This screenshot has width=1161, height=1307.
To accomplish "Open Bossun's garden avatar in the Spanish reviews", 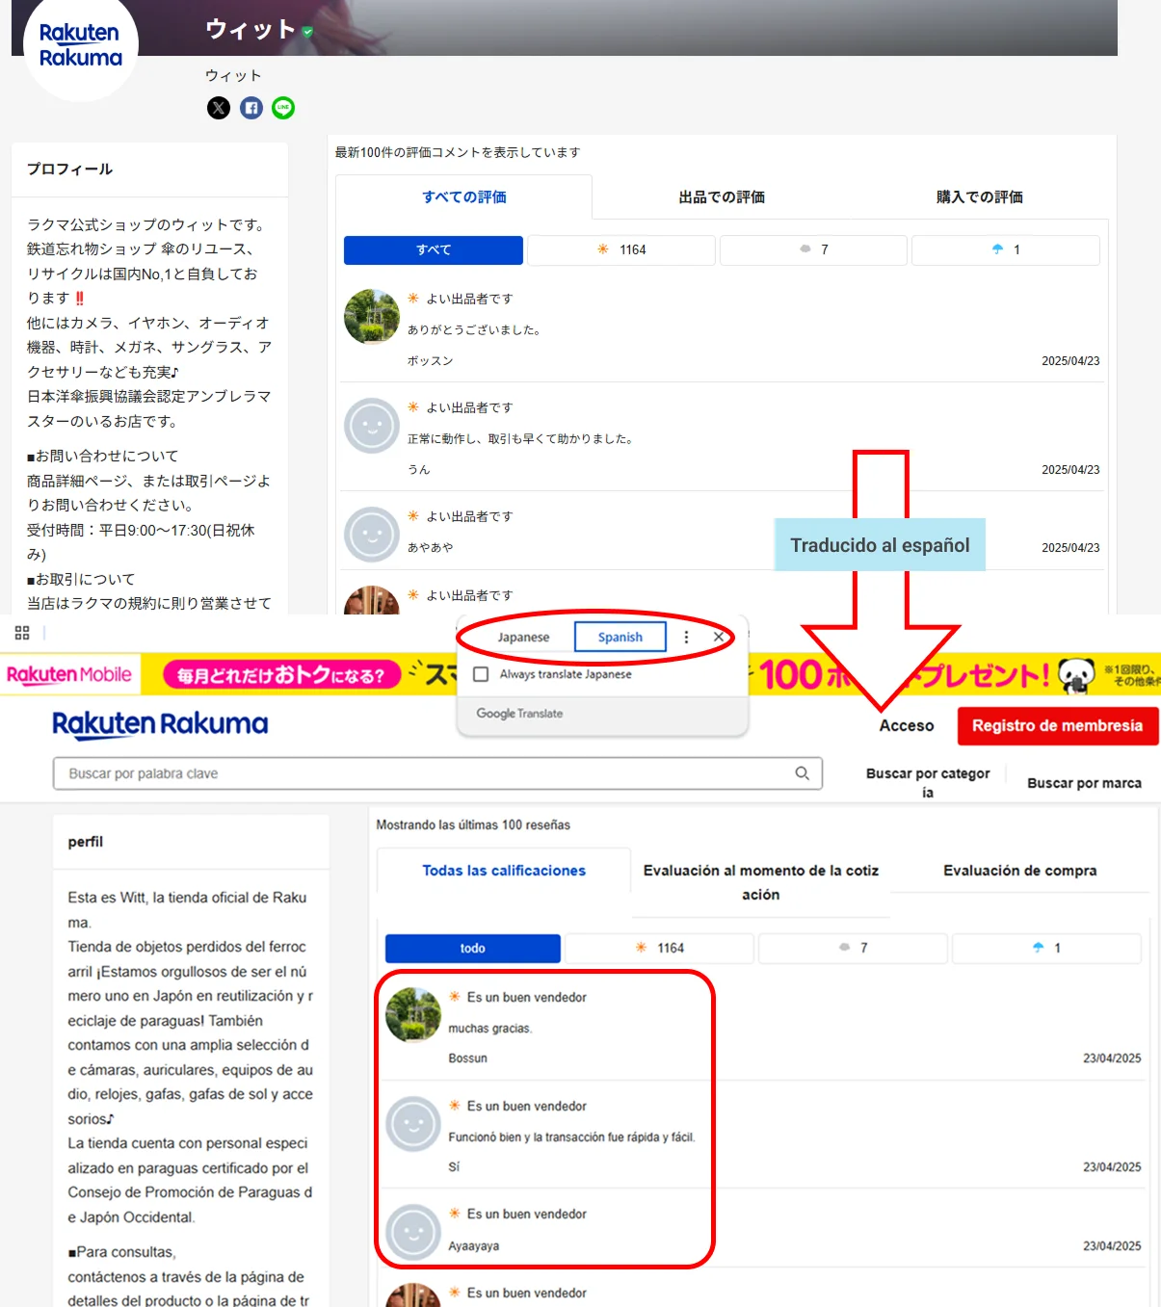I will (x=413, y=1015).
